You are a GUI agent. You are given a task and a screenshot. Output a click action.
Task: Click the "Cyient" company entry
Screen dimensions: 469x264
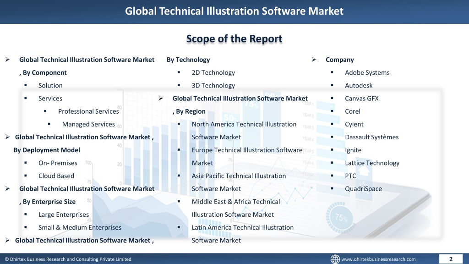(x=354, y=124)
